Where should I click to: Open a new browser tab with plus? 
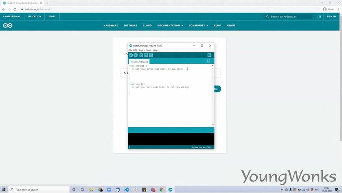[x=48, y=3]
